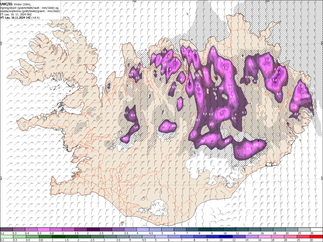Click the 1.1 snowfall value on the map

[224, 68]
